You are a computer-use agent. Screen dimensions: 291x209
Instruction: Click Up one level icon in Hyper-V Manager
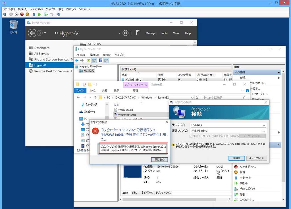click(x=89, y=60)
